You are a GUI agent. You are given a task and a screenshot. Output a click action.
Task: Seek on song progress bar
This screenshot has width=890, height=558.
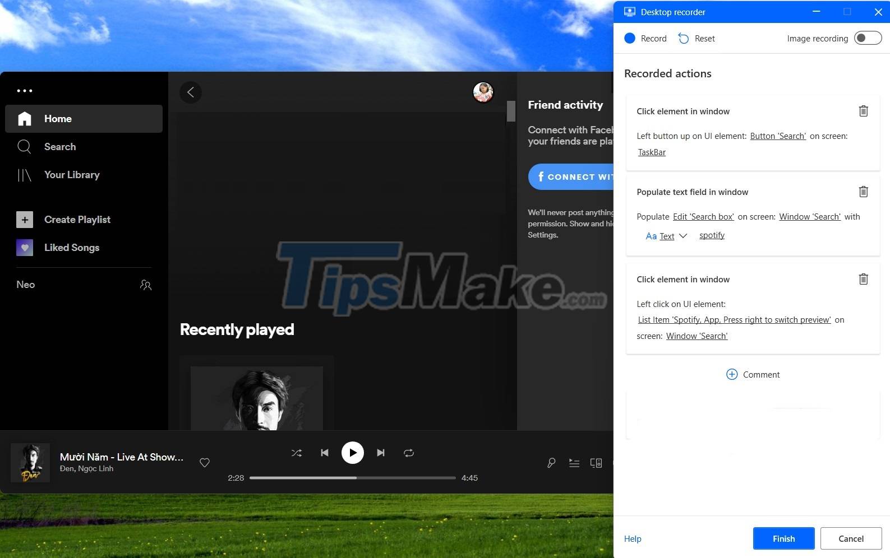pos(353,478)
